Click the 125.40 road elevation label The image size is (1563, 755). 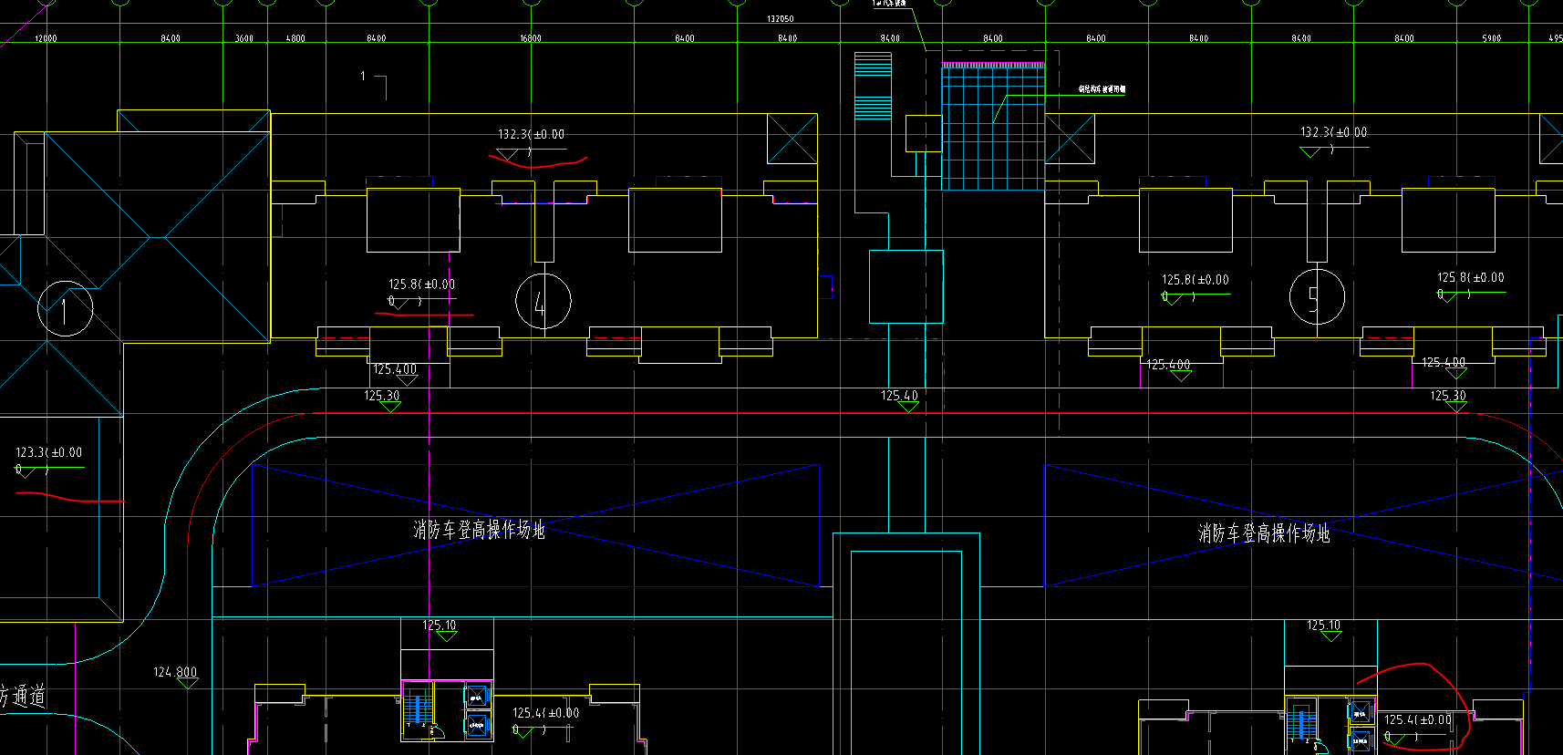[x=899, y=396]
